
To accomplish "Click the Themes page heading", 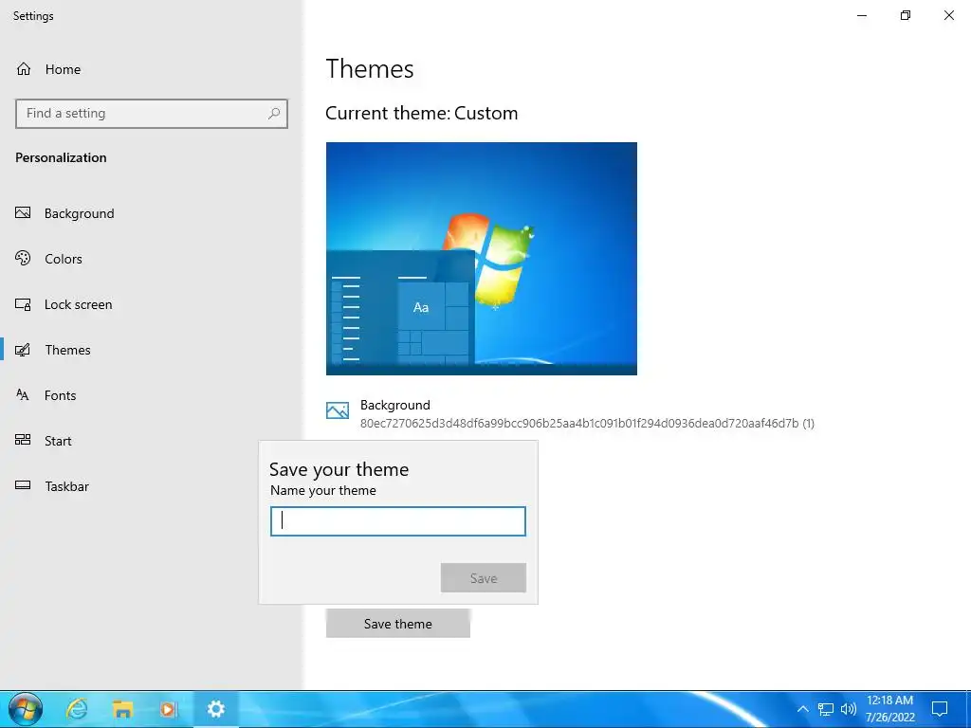I will [x=370, y=68].
